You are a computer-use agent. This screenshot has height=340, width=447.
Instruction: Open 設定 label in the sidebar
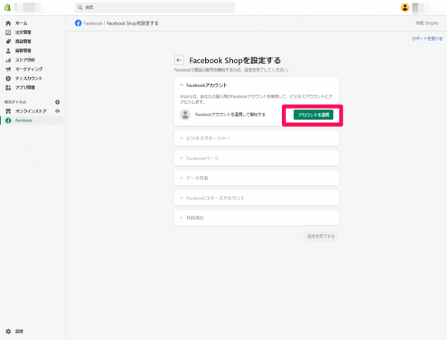pos(19,332)
